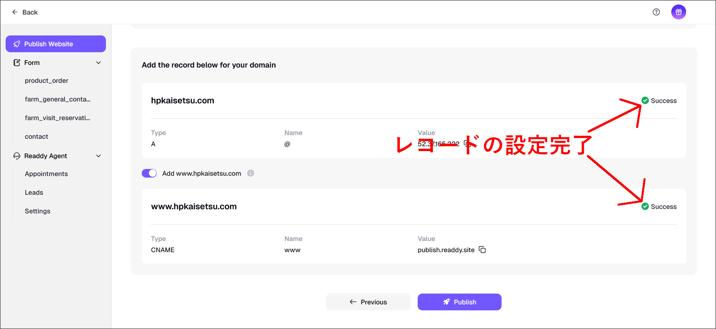The image size is (716, 329).
Task: Click the info icon beside Add www.hpkaisetsu.com
Action: point(251,173)
